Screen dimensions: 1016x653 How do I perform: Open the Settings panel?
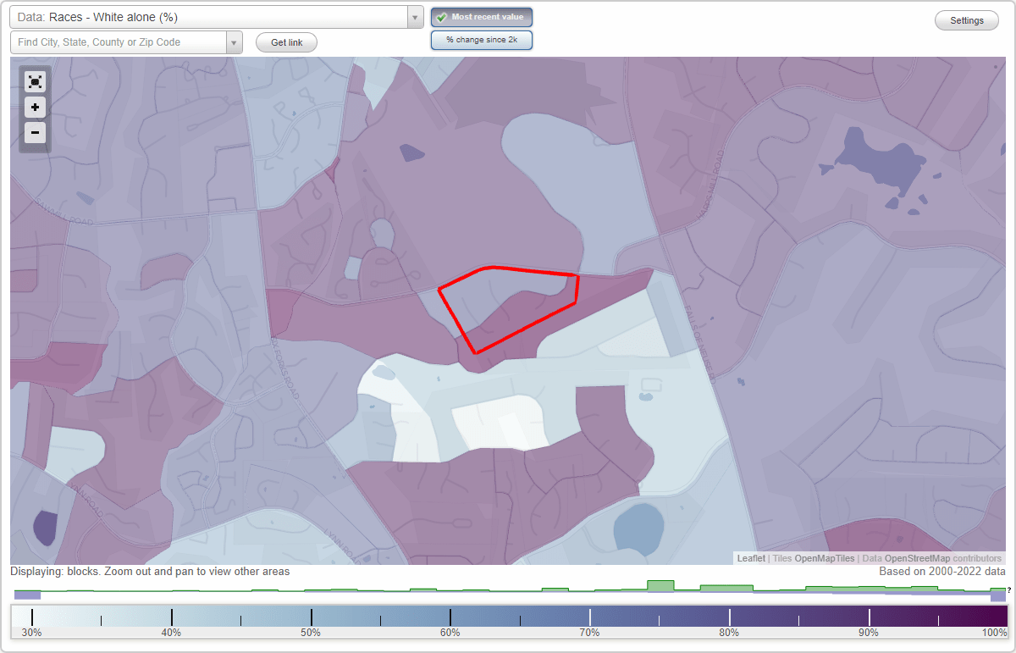pyautogui.click(x=966, y=19)
